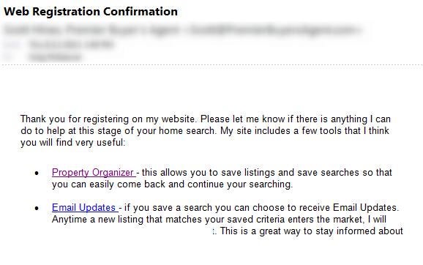This screenshot has width=423, height=265.
Task: Click "Anytime a new listing" line
Action: tap(219, 220)
